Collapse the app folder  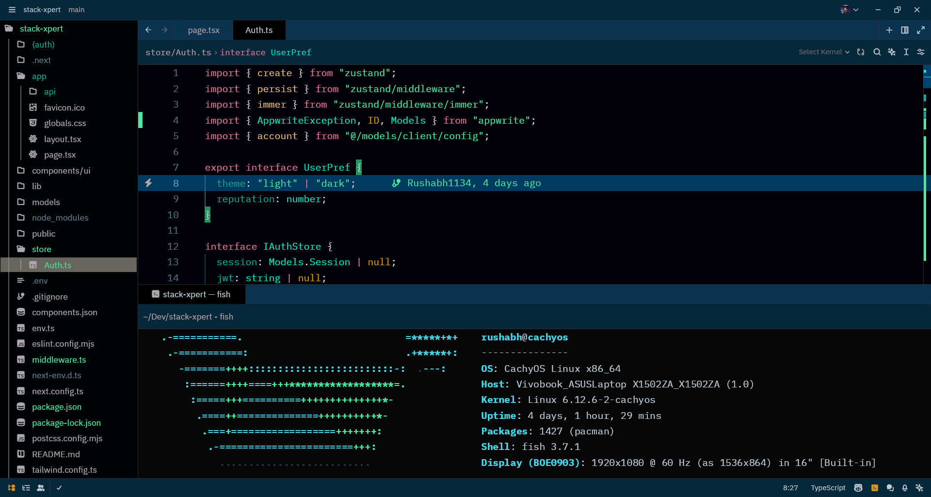coord(39,76)
